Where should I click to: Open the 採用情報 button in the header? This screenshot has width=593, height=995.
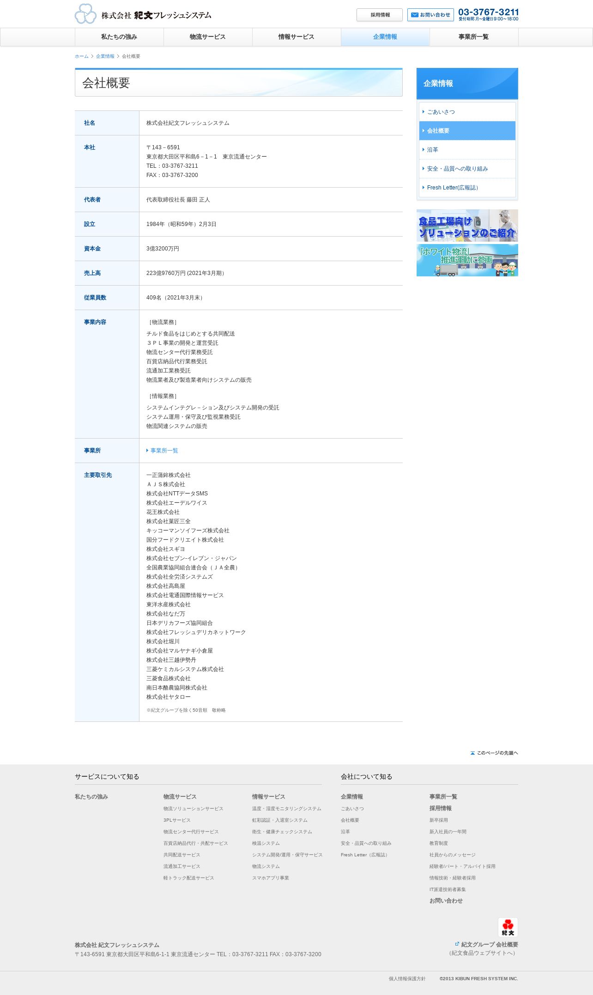[x=380, y=15]
